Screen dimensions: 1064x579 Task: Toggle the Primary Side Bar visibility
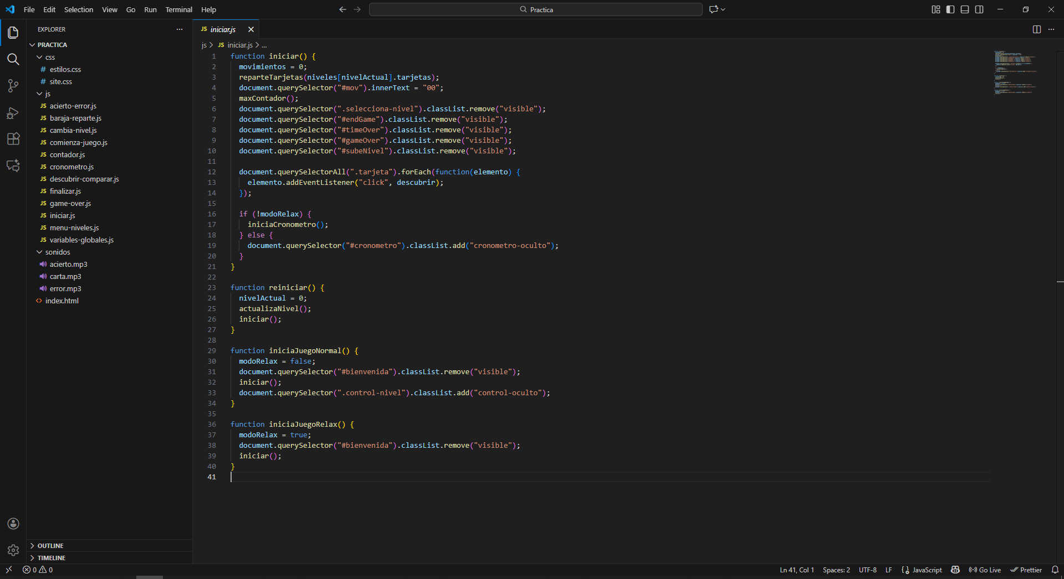point(950,9)
